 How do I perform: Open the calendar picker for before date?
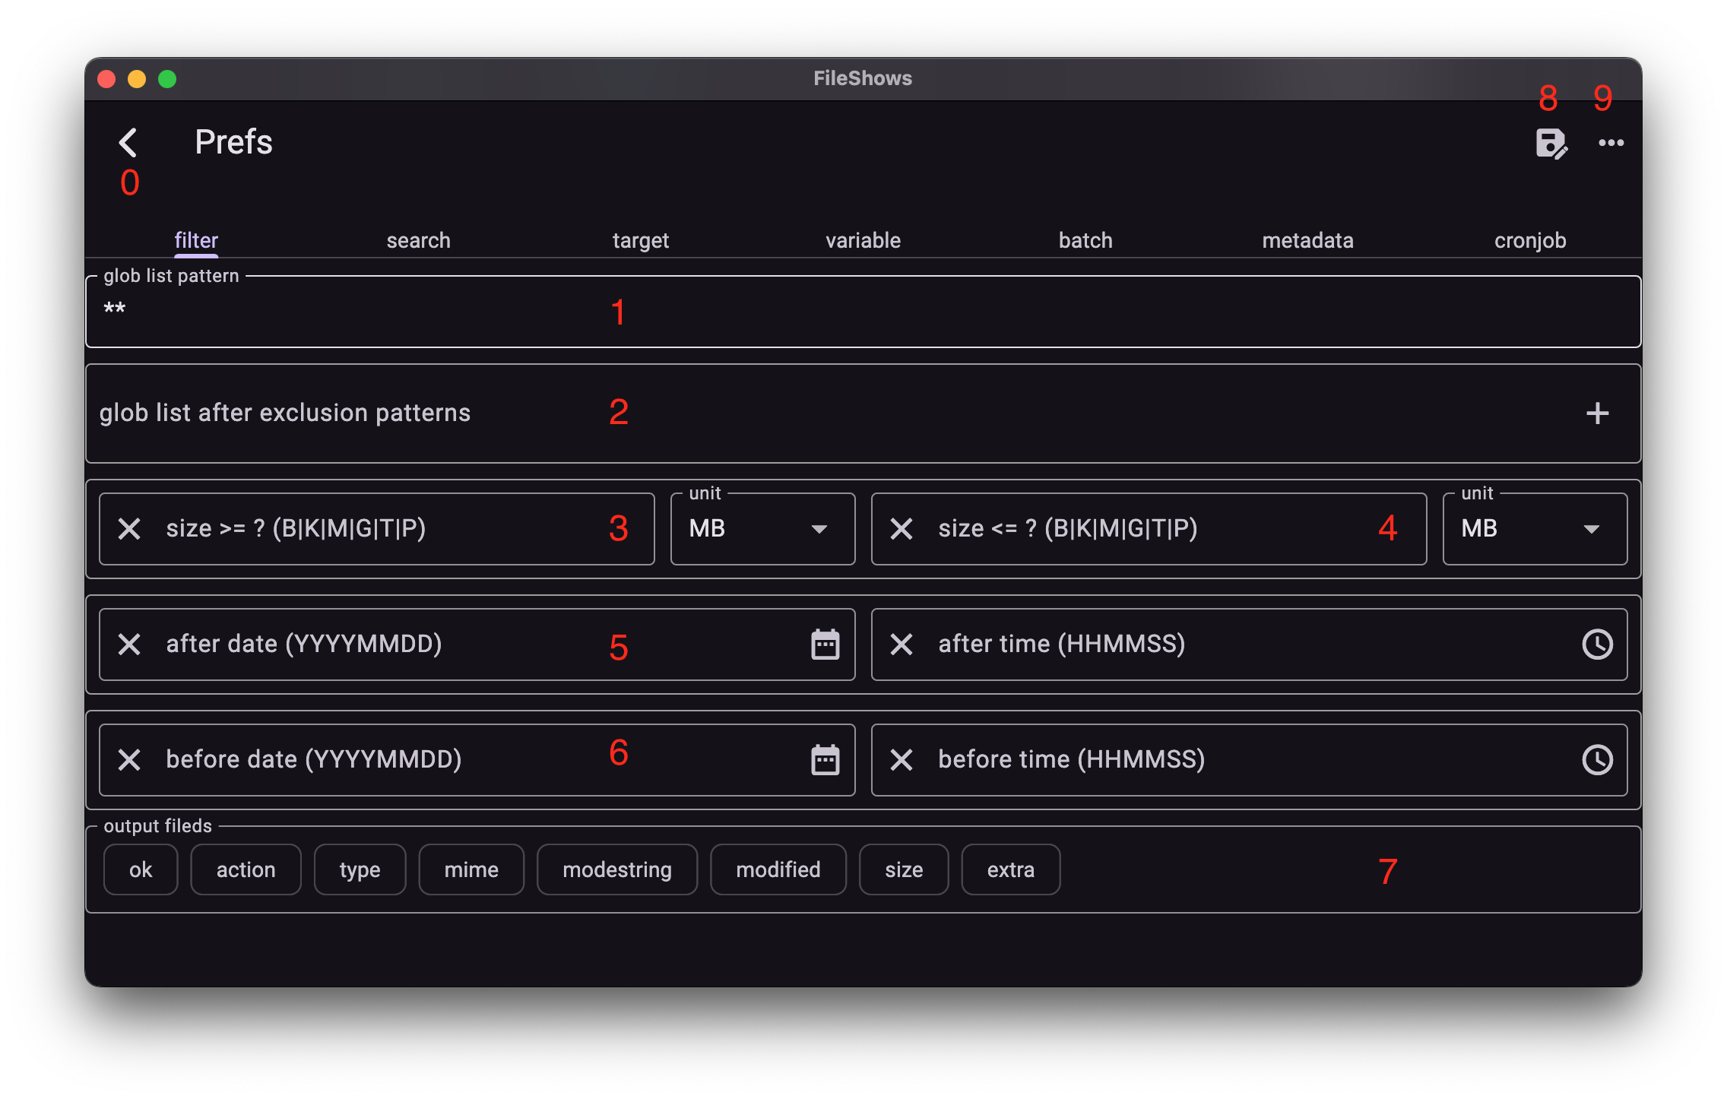click(825, 759)
